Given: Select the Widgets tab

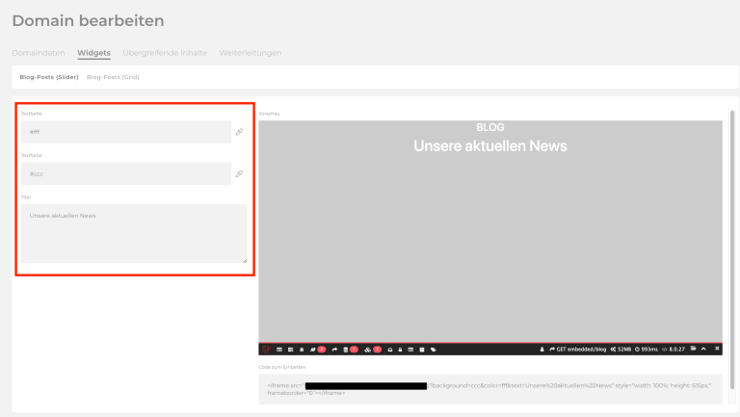Looking at the screenshot, I should coord(93,52).
